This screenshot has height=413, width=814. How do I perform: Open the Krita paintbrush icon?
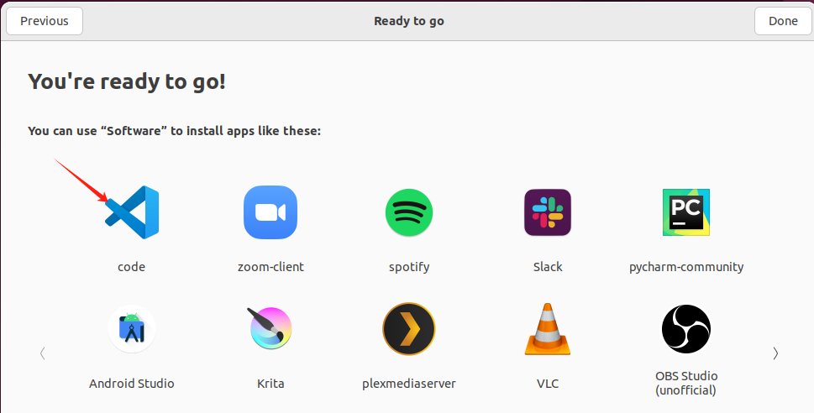coord(270,329)
